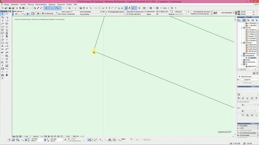Click the Layout Book icon in Navigator
The width and height of the screenshot is (259, 145).
[253, 21]
